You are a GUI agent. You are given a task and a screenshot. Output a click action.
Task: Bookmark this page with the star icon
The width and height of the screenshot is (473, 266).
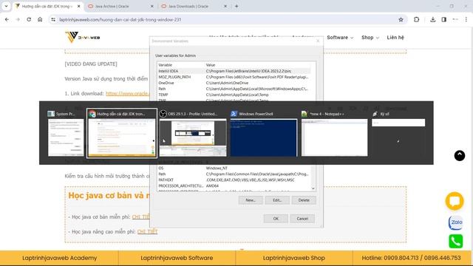click(401, 20)
